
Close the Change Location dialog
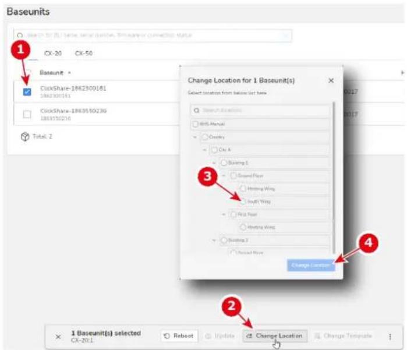pyautogui.click(x=331, y=80)
